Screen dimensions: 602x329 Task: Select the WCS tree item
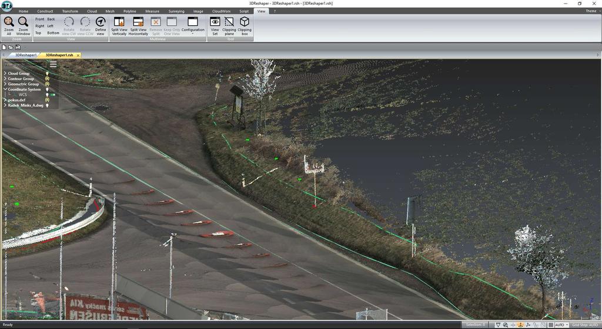tap(23, 94)
